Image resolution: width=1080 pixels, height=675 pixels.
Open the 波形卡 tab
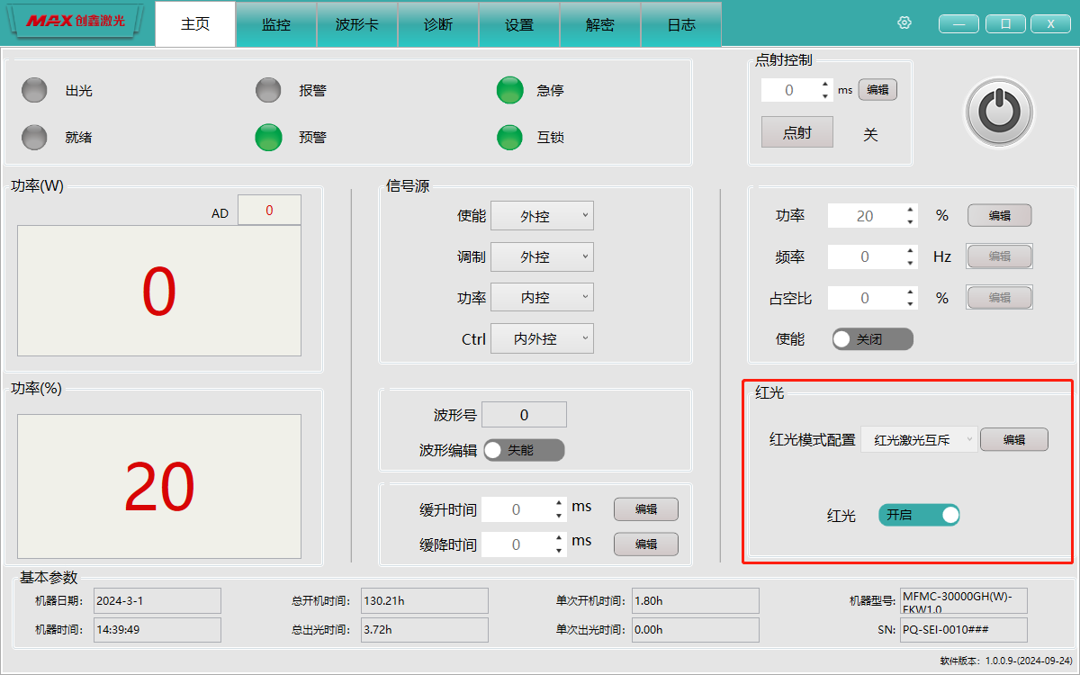pos(357,24)
